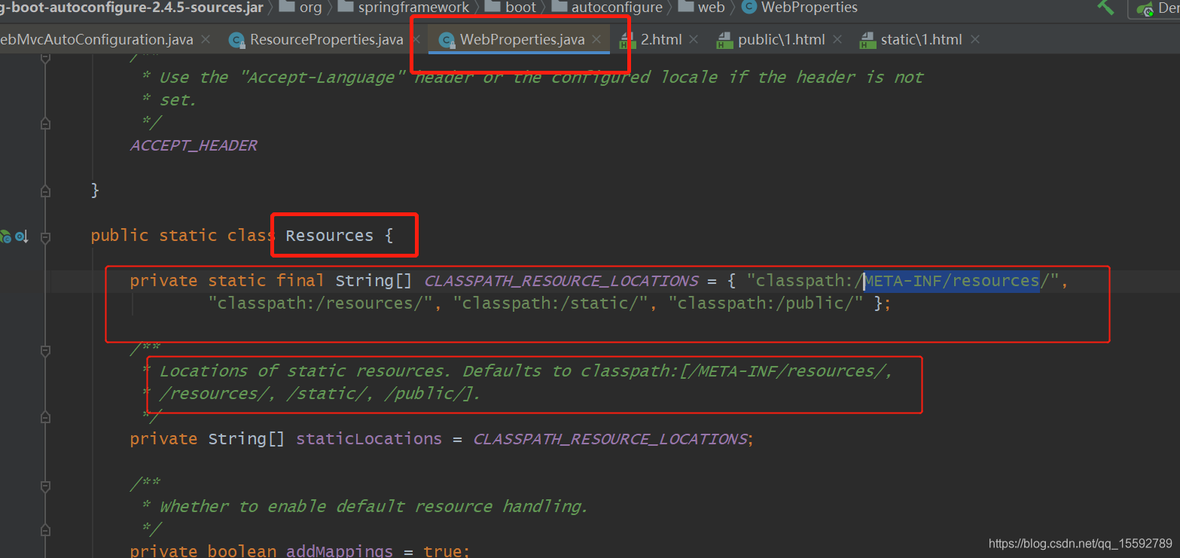Screen dimensions: 1180x558
Task: Close the 2.html tab
Action: [x=694, y=39]
